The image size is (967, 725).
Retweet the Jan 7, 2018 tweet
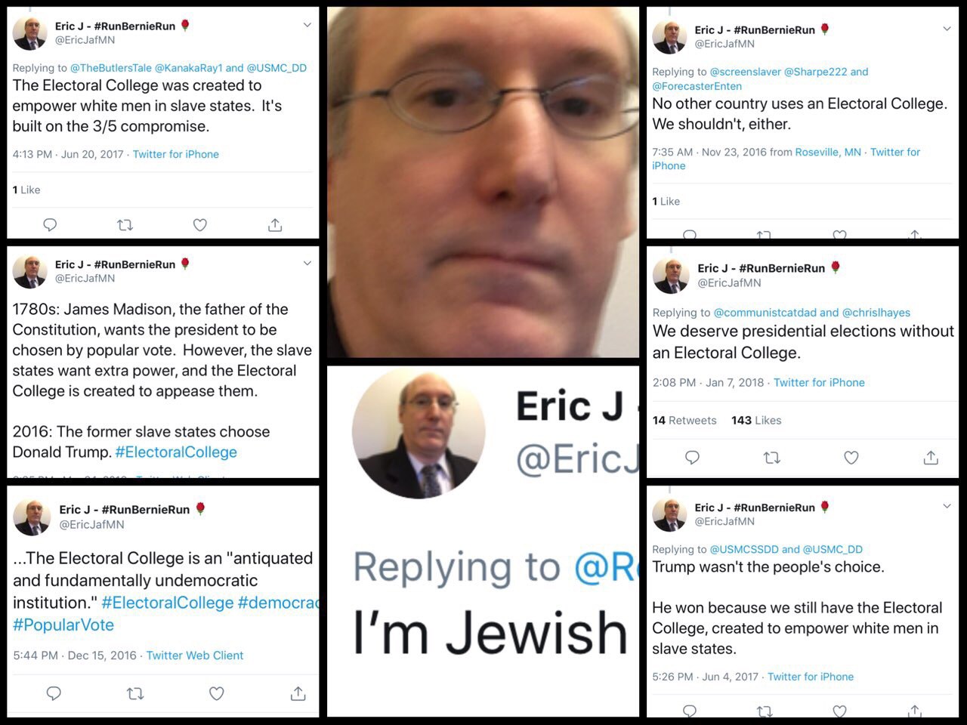[x=771, y=457]
